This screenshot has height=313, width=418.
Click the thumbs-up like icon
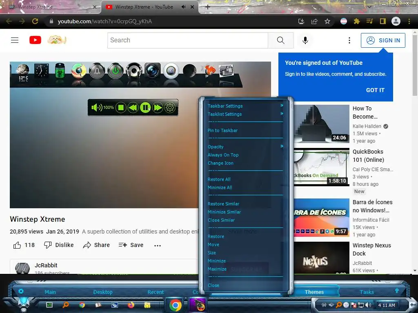pos(17,245)
